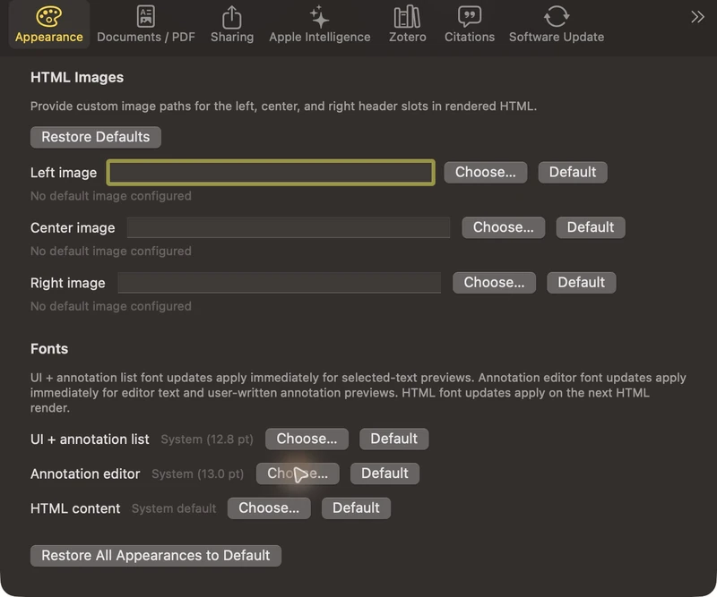The image size is (717, 597).
Task: Choose a file for Left image
Action: pyautogui.click(x=485, y=172)
